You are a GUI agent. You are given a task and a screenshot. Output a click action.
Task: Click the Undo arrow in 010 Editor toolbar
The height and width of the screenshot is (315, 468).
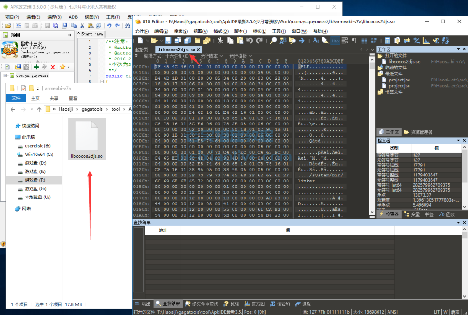[250, 41]
